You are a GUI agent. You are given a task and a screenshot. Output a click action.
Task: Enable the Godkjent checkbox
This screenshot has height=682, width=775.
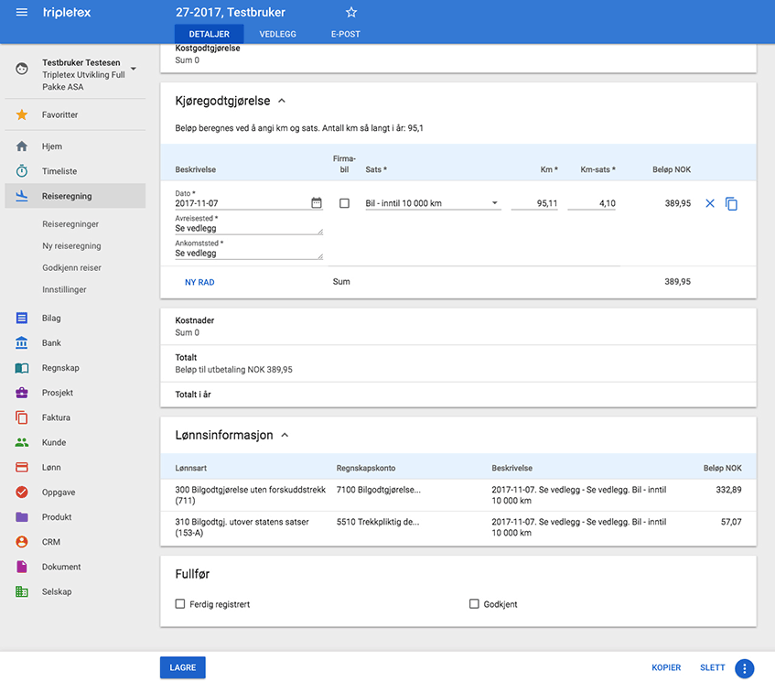pos(474,604)
